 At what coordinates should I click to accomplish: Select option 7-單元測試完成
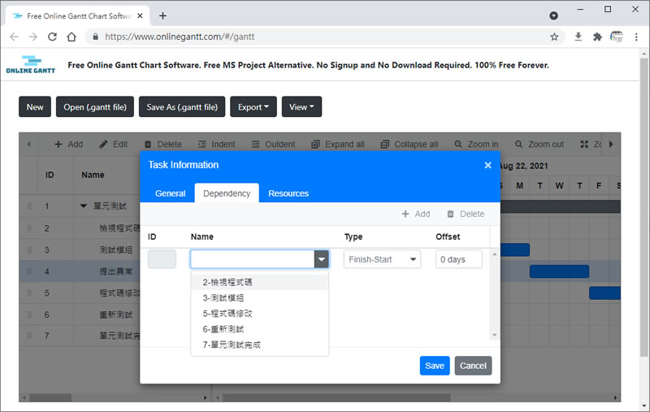[259, 345]
